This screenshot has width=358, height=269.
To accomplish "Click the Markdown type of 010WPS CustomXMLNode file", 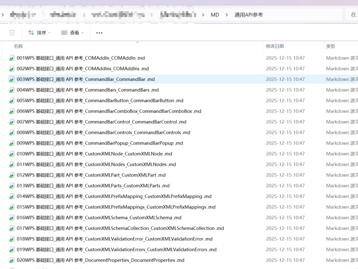I will (342, 154).
